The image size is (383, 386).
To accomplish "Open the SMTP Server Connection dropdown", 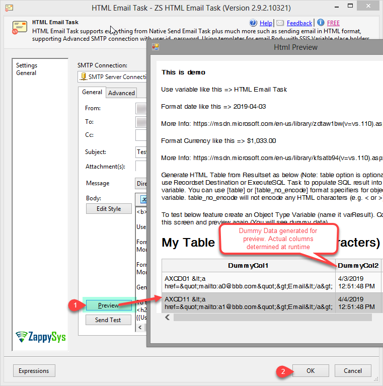I will [x=112, y=77].
